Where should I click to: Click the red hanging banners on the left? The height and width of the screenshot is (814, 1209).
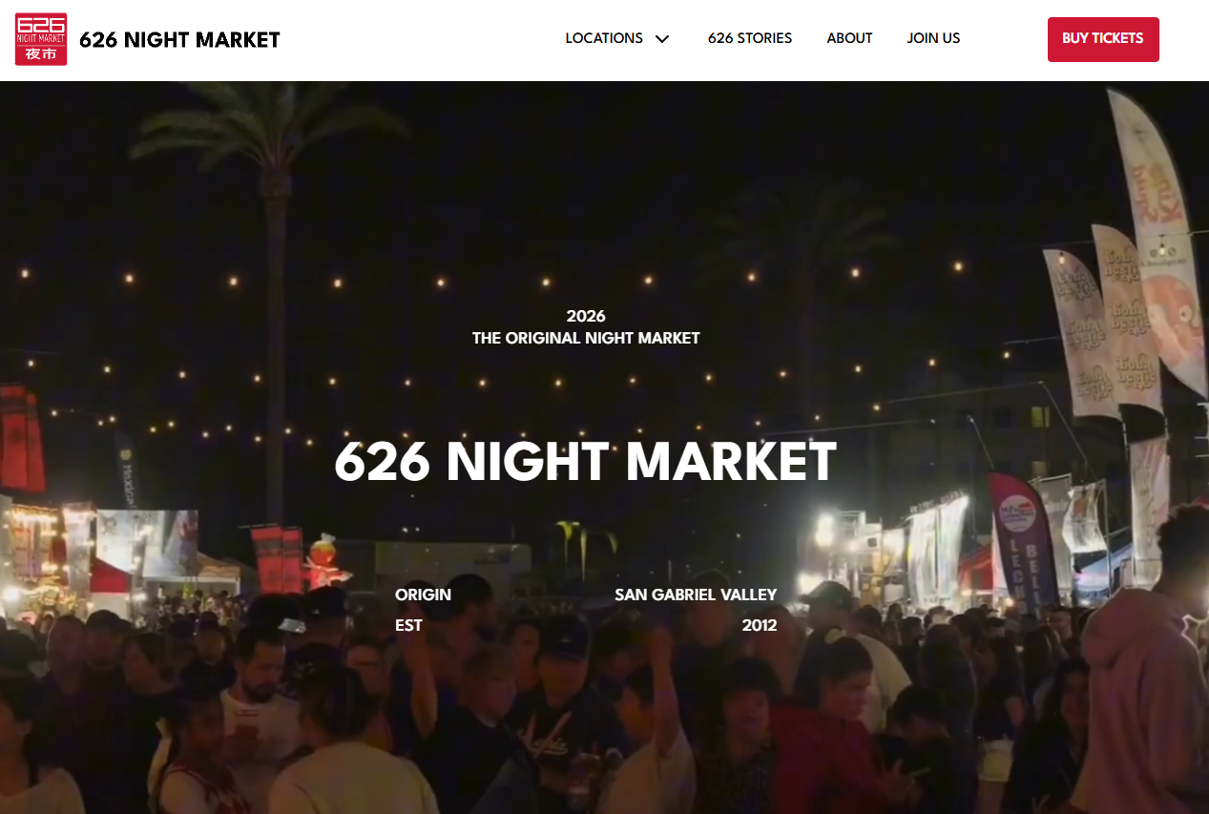pos(21,439)
